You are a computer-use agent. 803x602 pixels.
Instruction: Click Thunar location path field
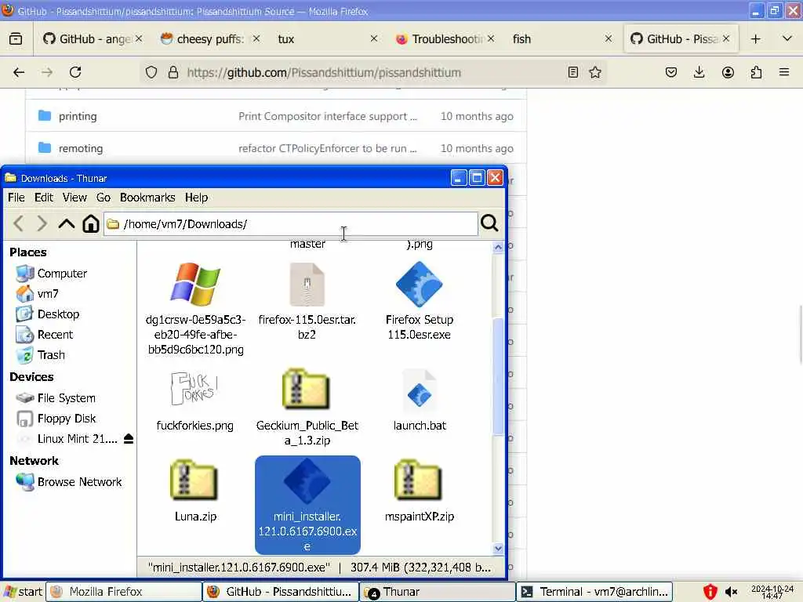click(291, 223)
